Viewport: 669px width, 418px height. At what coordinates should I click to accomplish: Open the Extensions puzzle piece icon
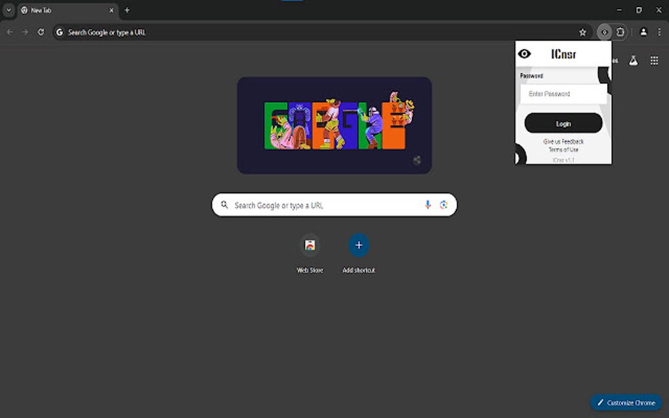[x=619, y=31]
